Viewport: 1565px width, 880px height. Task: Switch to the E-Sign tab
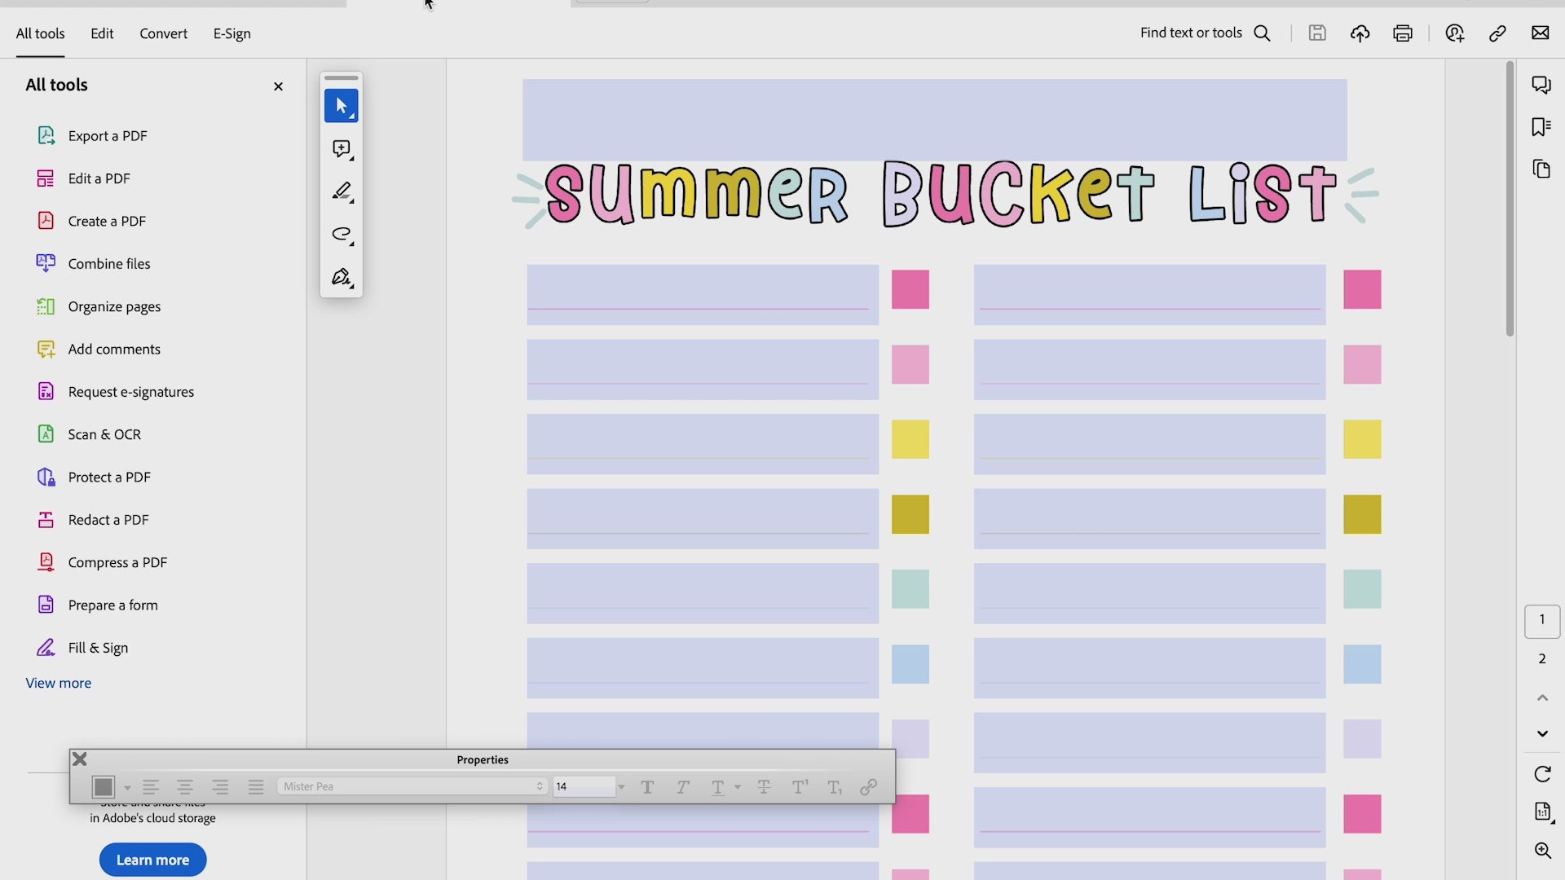pos(231,33)
